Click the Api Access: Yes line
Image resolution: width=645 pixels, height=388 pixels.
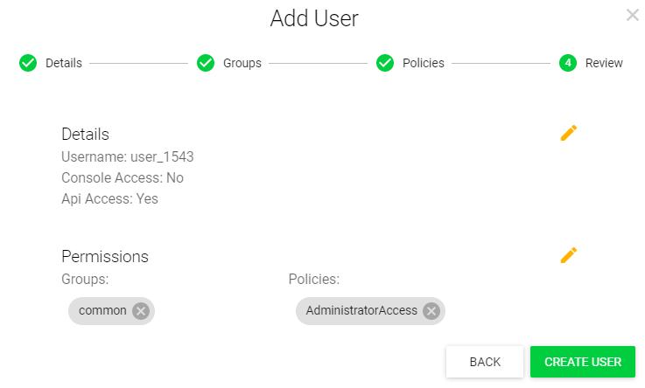tap(109, 198)
